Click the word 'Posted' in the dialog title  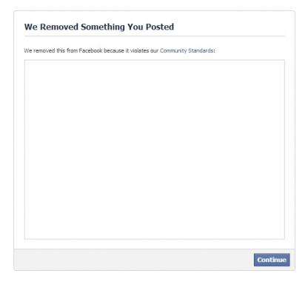(160, 27)
